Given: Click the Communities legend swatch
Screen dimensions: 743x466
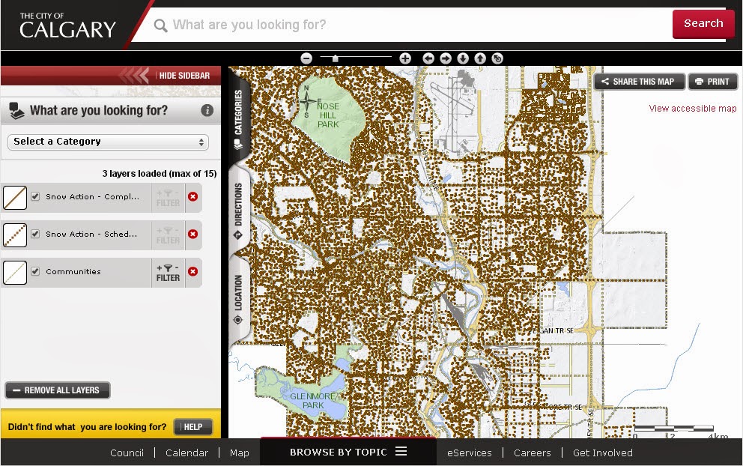Looking at the screenshot, I should [15, 273].
